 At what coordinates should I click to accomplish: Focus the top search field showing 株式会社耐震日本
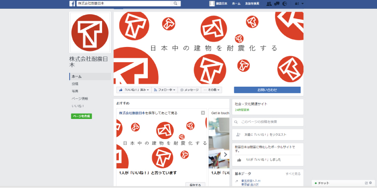click(124, 3)
